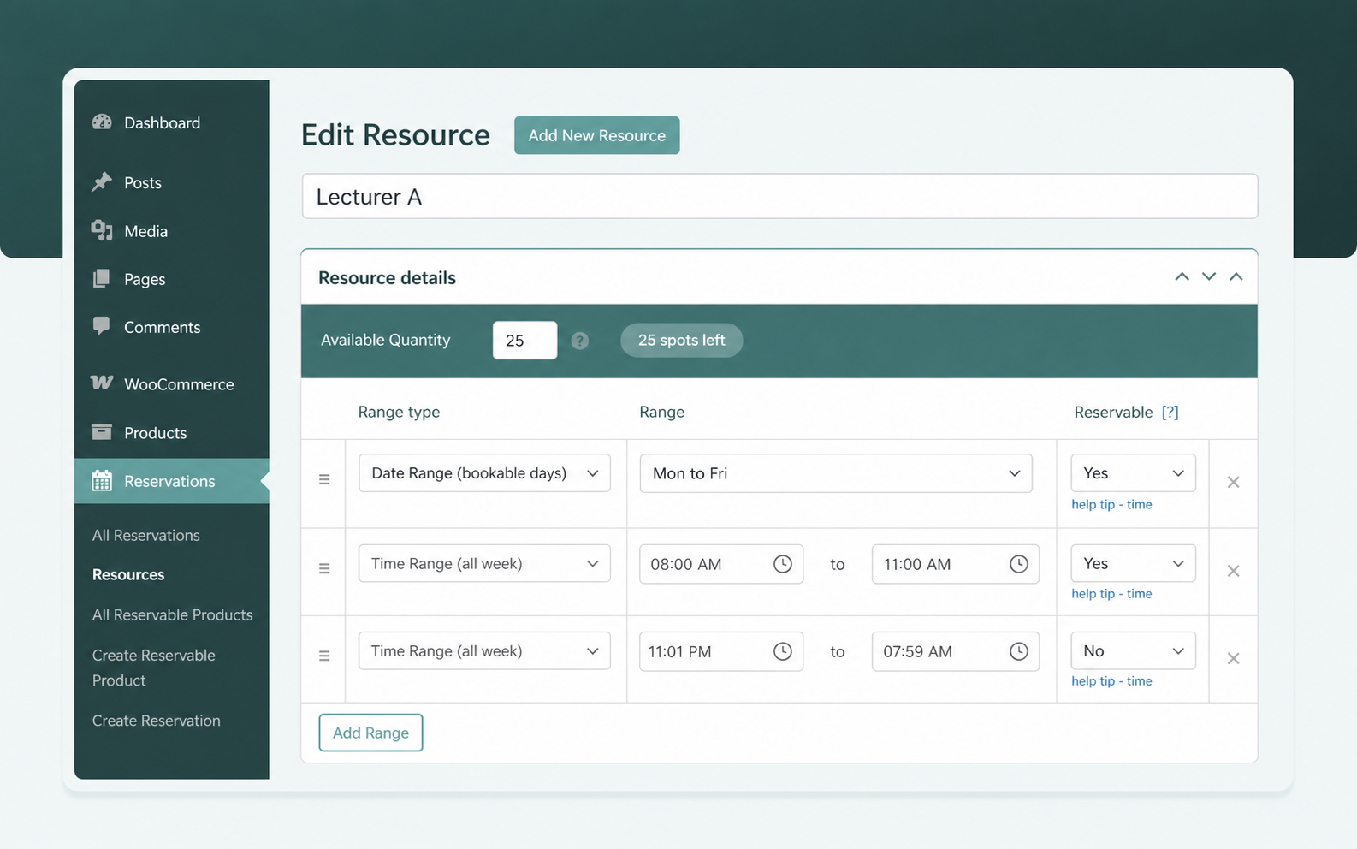Open Range type dropdown in 08:00 AM row
The width and height of the screenshot is (1357, 849).
[484, 563]
